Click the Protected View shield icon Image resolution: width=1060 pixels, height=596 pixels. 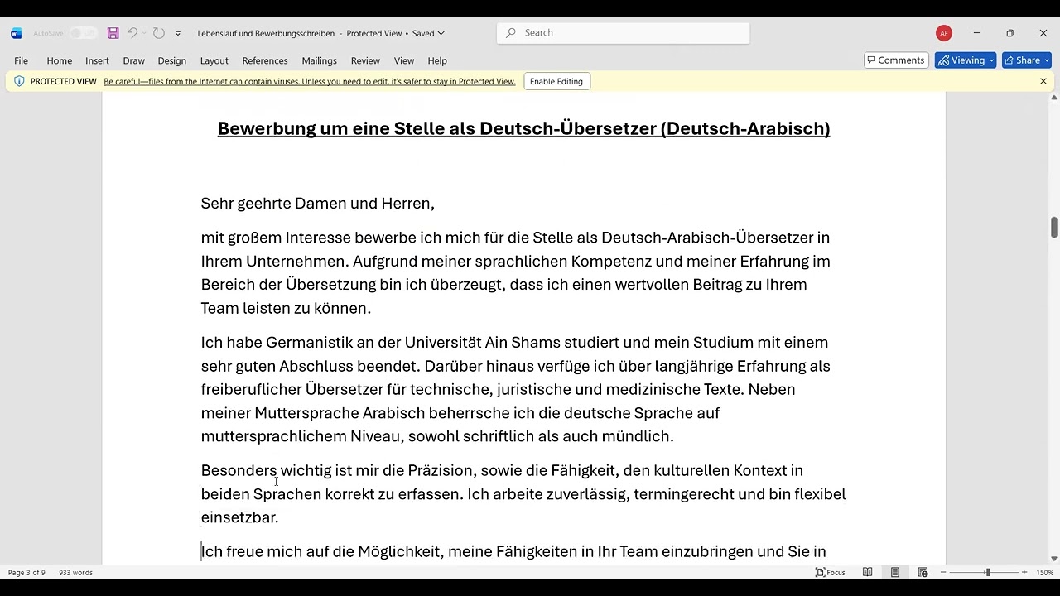[x=19, y=81]
